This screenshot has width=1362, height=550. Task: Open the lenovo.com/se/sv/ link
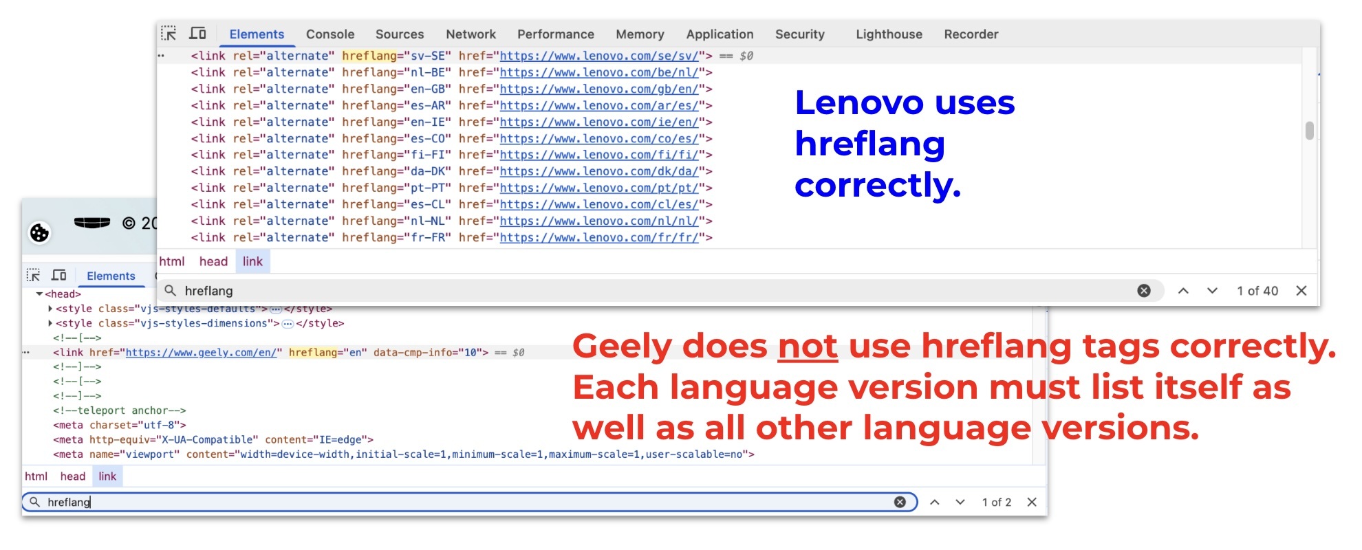(599, 56)
